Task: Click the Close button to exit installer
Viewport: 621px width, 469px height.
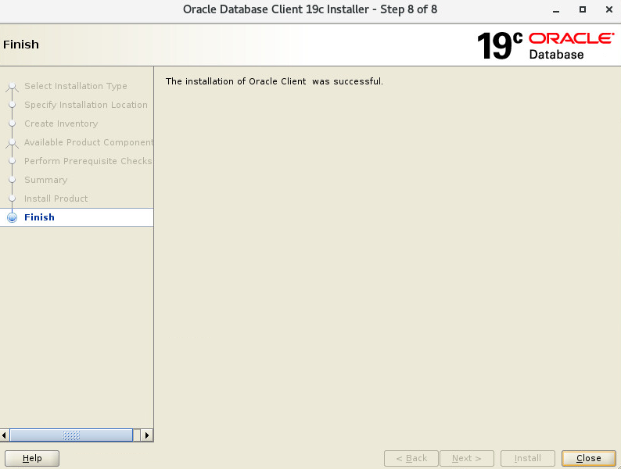Action: point(588,458)
